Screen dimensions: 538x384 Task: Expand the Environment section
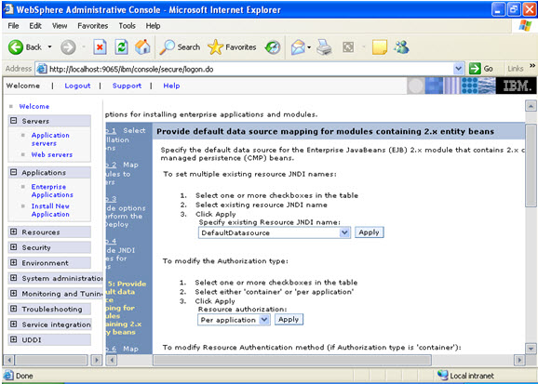click(13, 262)
